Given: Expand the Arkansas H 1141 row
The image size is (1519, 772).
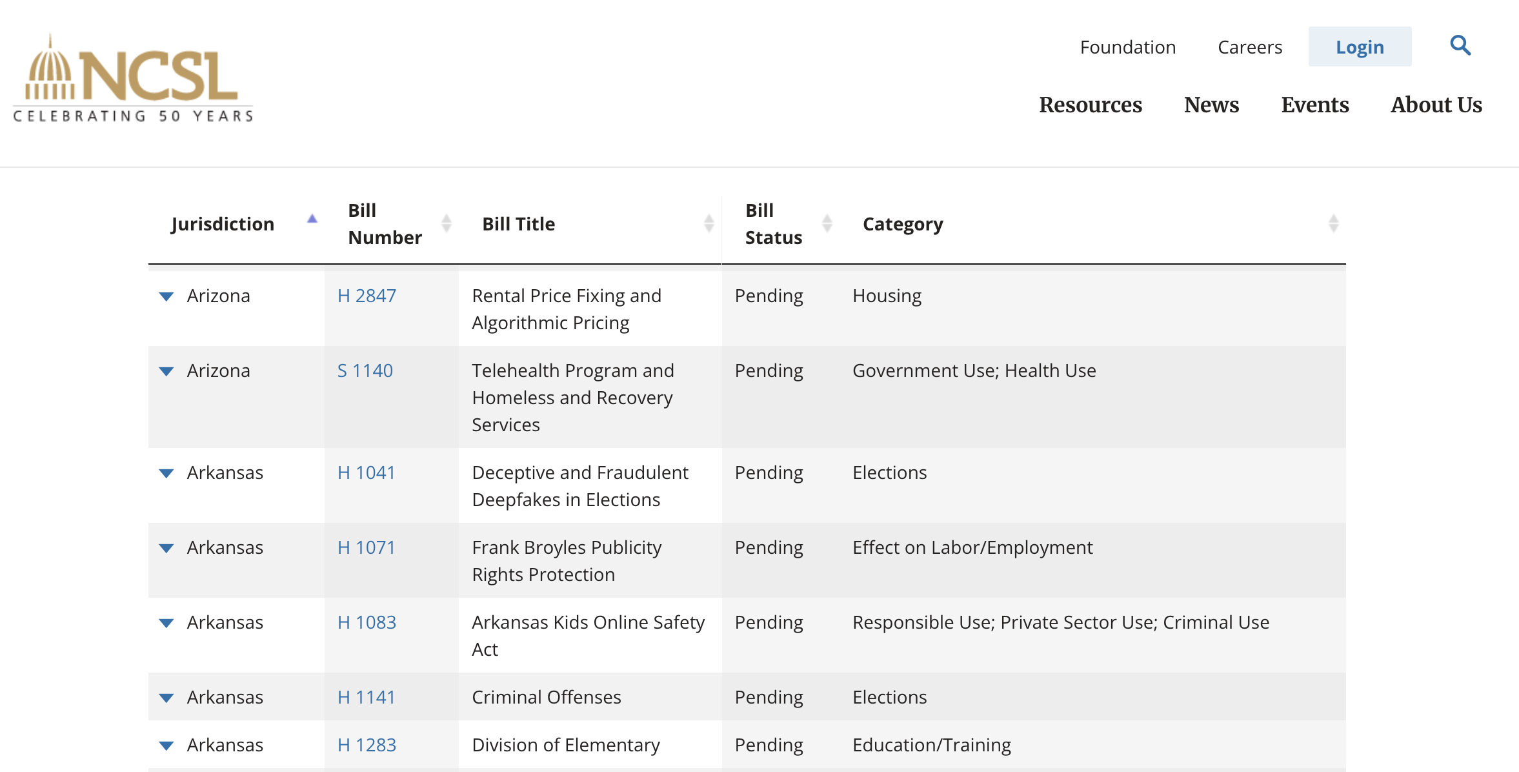Looking at the screenshot, I should coord(166,698).
